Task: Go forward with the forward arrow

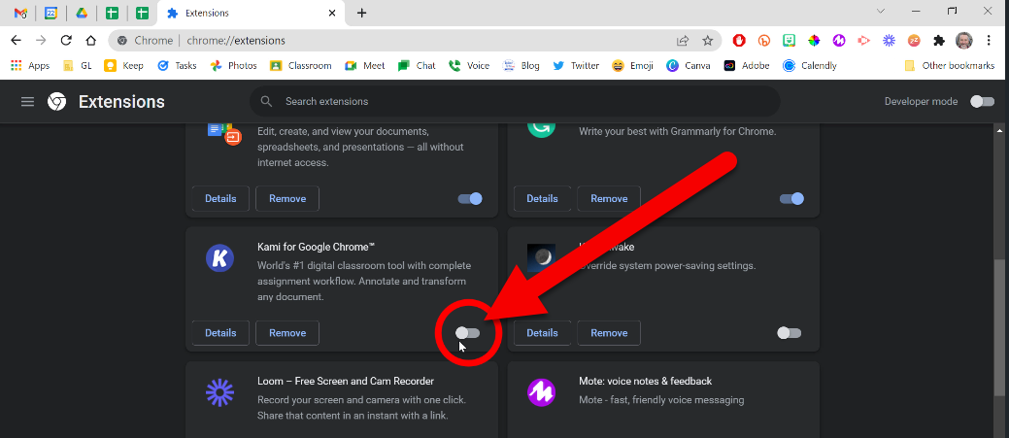Action: [x=41, y=41]
